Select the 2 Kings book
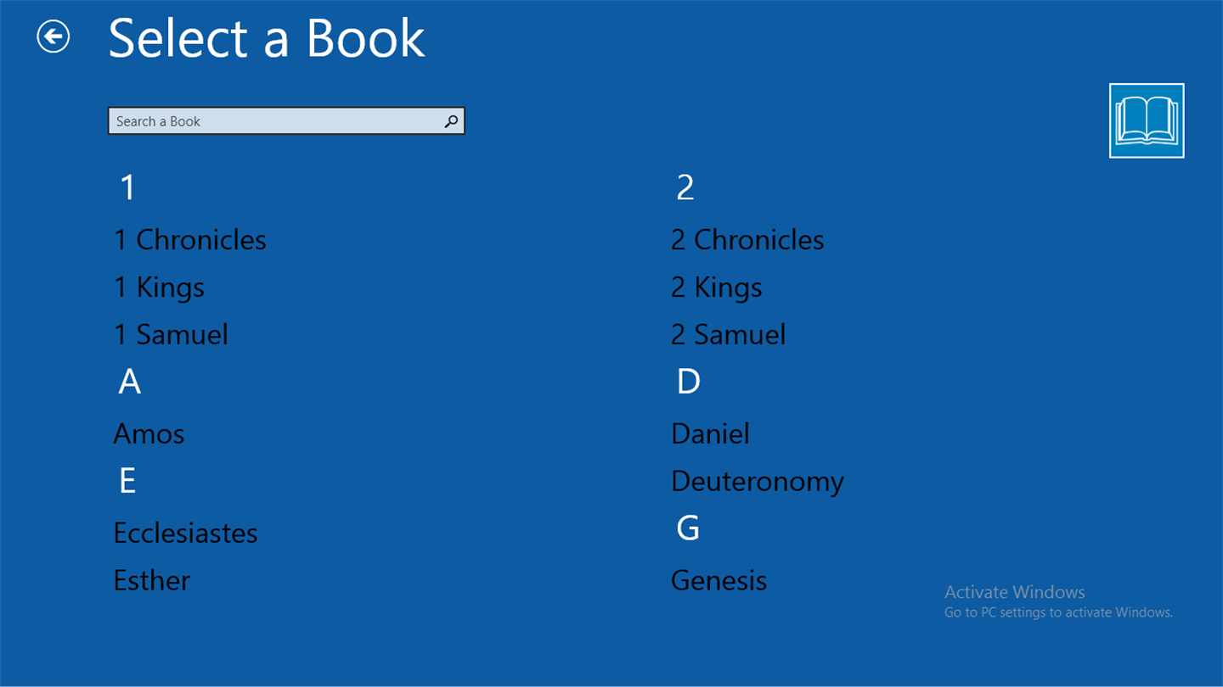The height and width of the screenshot is (687, 1223). 716,288
